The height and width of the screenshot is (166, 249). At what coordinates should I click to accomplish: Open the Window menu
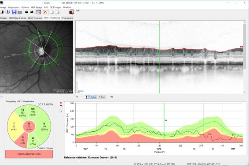[x=67, y=7]
